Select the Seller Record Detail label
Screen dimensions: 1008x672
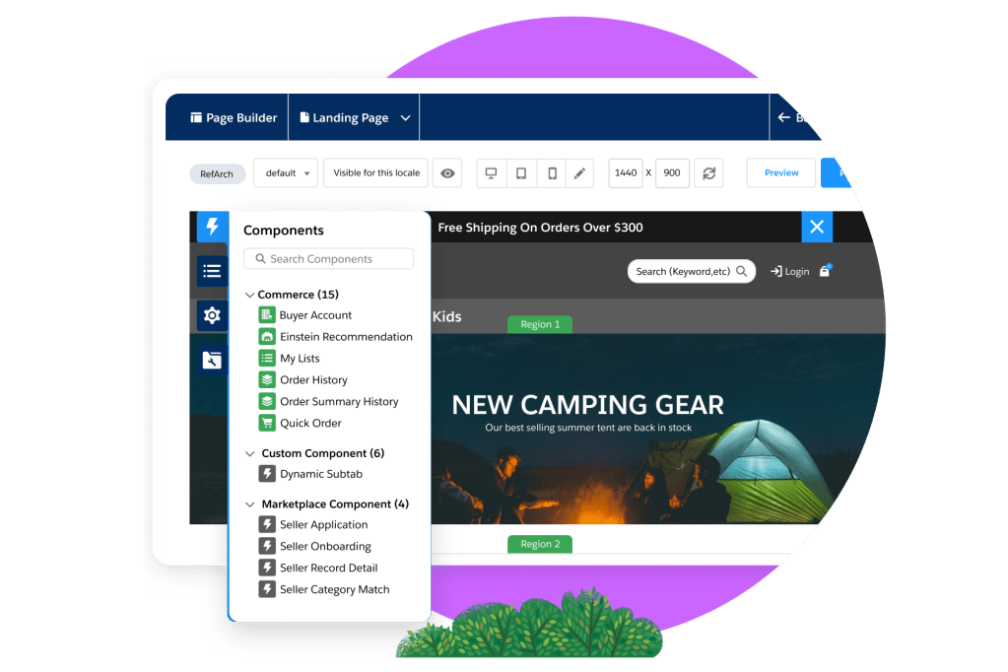click(x=328, y=568)
